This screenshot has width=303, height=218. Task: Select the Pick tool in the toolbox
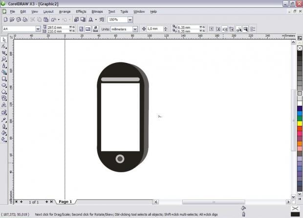pyautogui.click(x=4, y=40)
